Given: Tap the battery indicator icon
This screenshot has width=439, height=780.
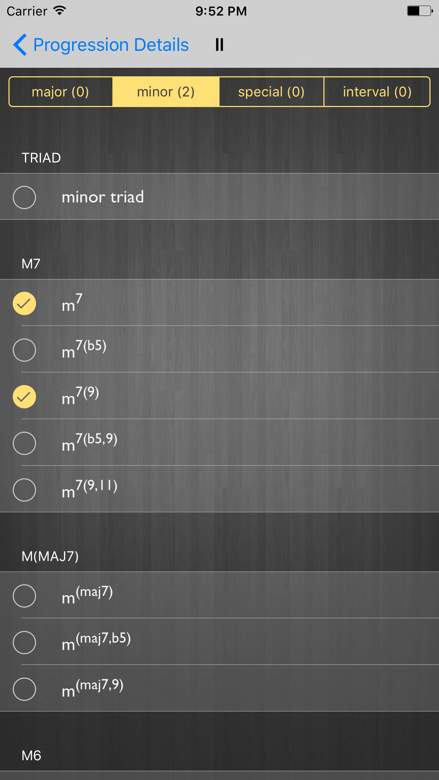Looking at the screenshot, I should tap(420, 11).
